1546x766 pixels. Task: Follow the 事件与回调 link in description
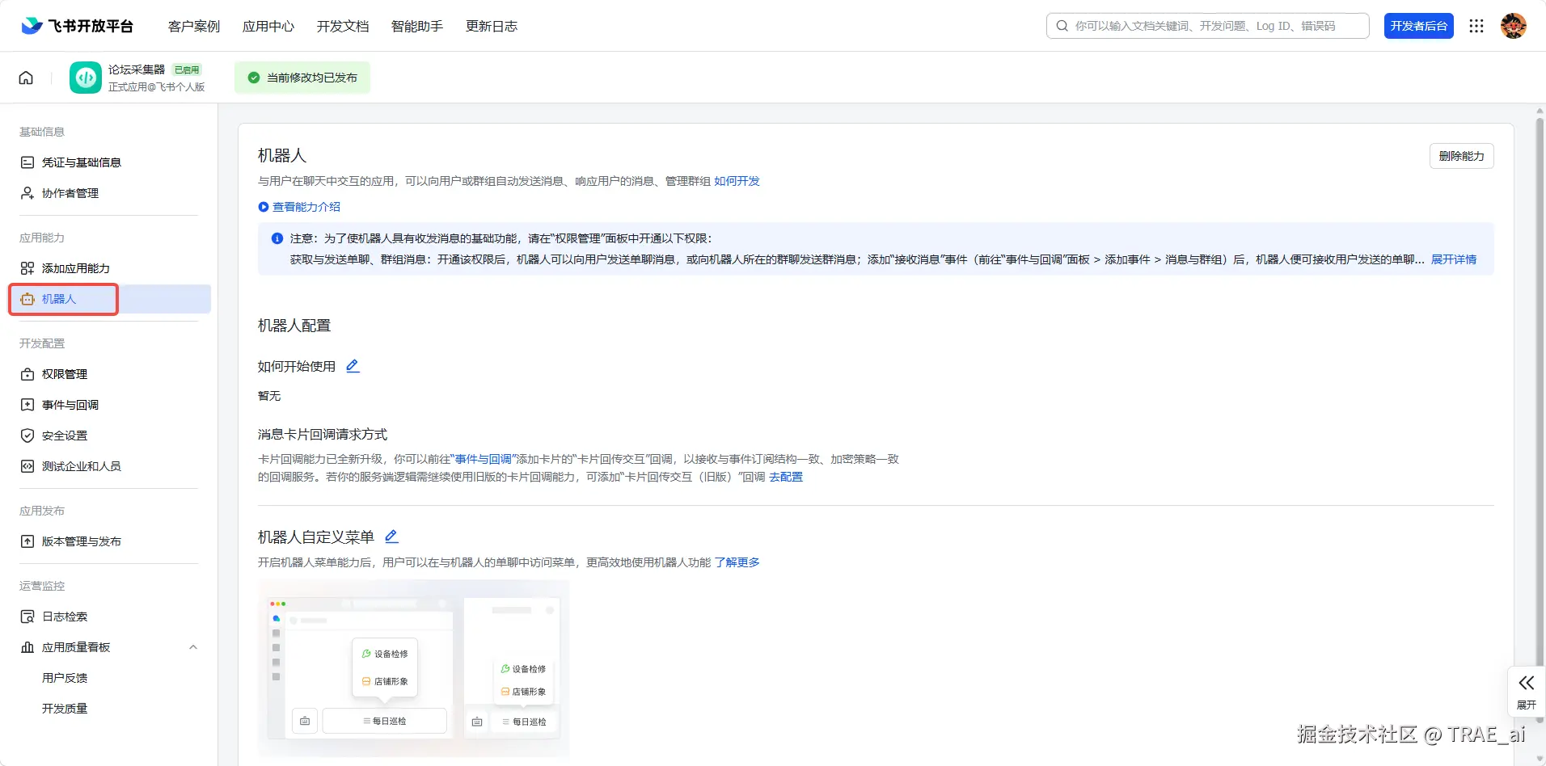click(x=484, y=459)
